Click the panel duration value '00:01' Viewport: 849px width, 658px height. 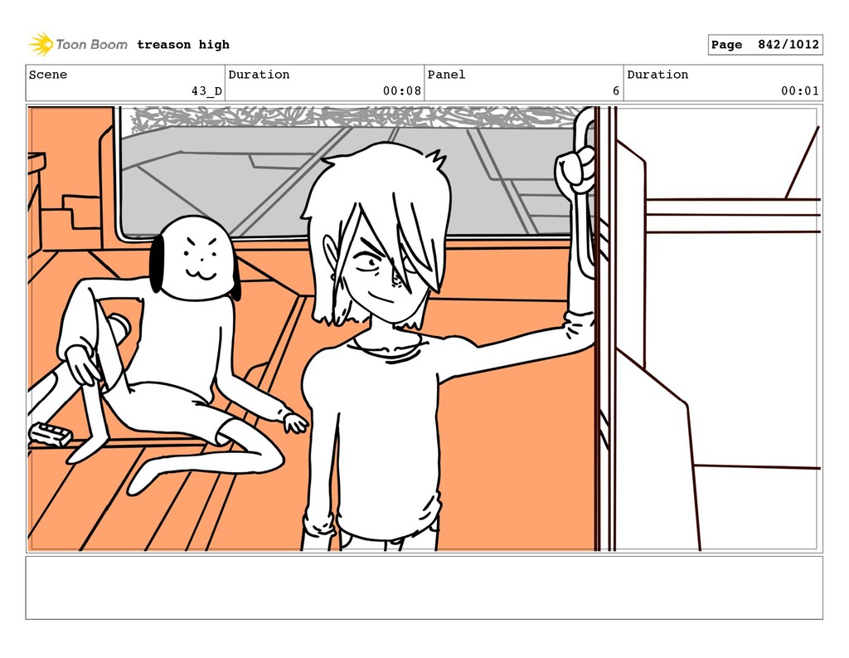tap(800, 90)
